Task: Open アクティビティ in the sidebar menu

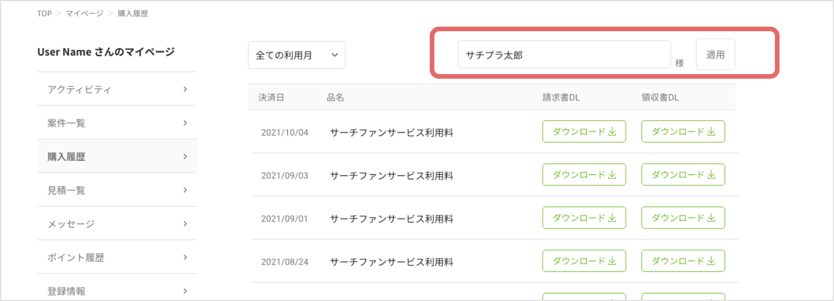Action: click(116, 89)
